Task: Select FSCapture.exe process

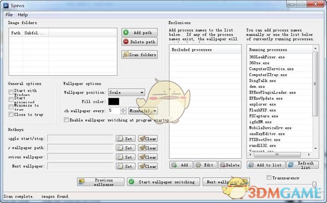Action: coord(264,116)
